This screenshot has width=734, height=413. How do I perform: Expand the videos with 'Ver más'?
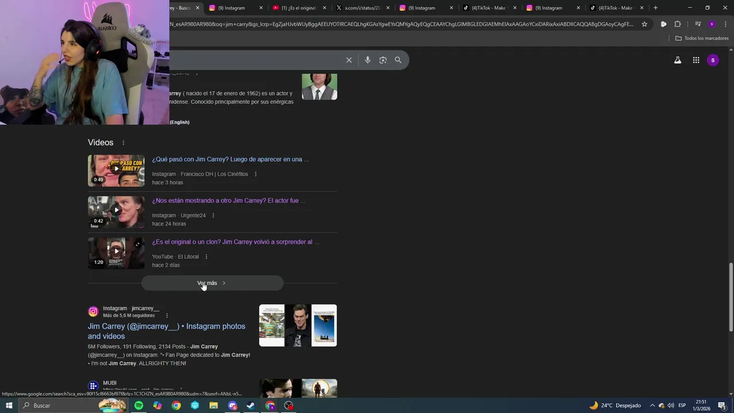pos(212,283)
